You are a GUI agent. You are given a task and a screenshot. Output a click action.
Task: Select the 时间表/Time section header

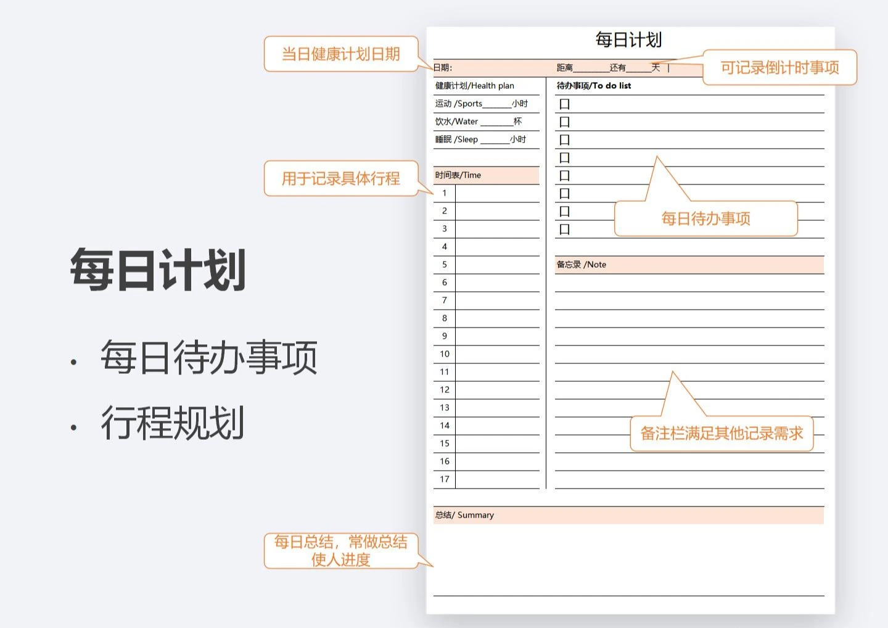coord(456,175)
